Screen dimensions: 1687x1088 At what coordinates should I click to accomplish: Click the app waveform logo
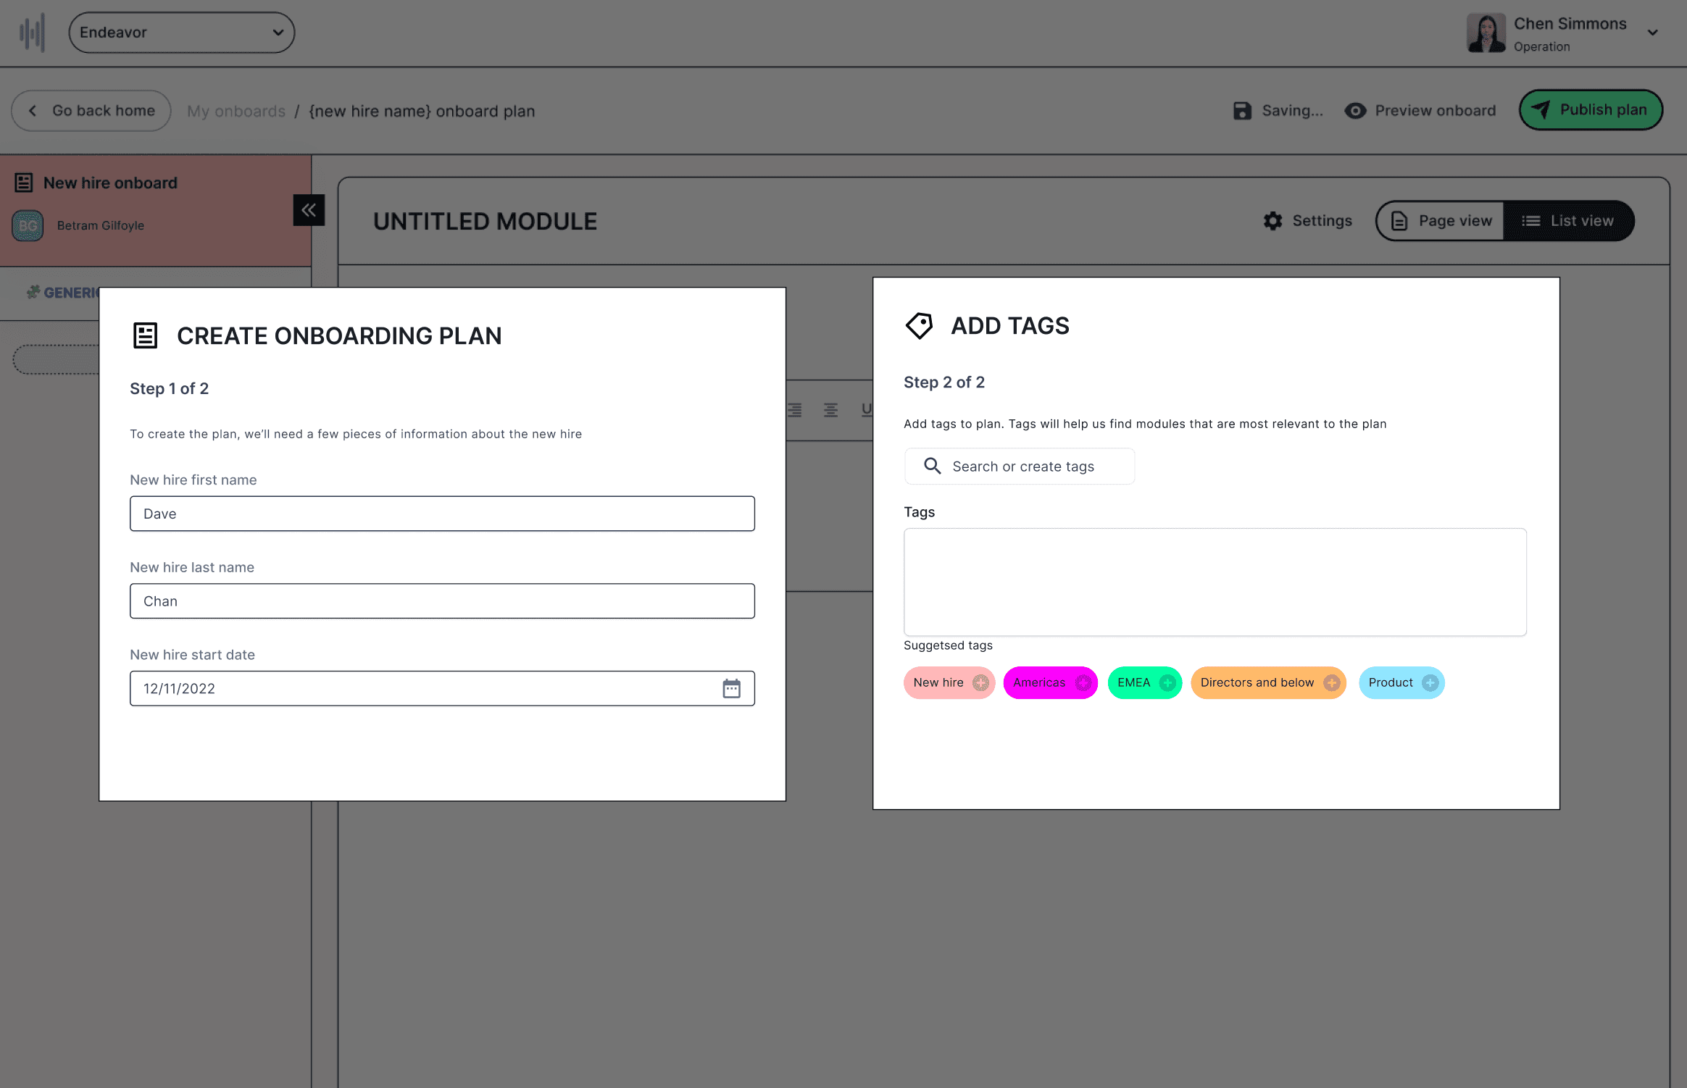(x=32, y=33)
